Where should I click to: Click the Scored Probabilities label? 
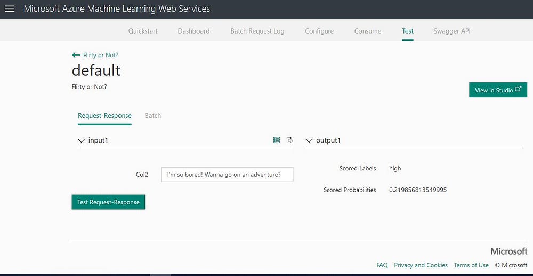click(x=350, y=190)
